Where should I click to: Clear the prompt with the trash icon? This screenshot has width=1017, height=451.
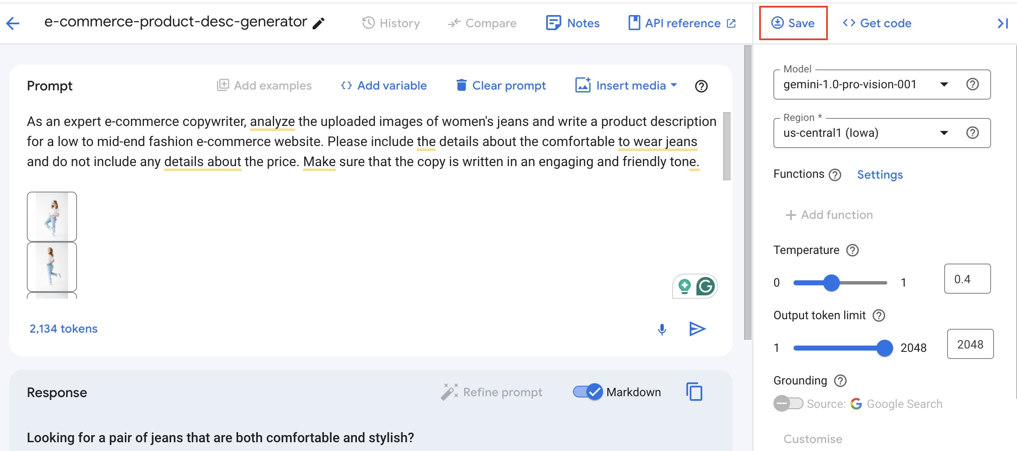pyautogui.click(x=462, y=85)
